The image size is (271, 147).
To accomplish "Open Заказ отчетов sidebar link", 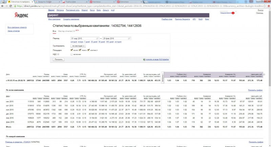I will pos(14,31).
